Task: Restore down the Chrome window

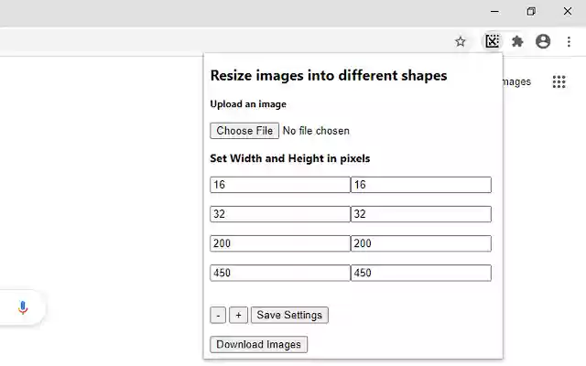Action: coord(531,12)
